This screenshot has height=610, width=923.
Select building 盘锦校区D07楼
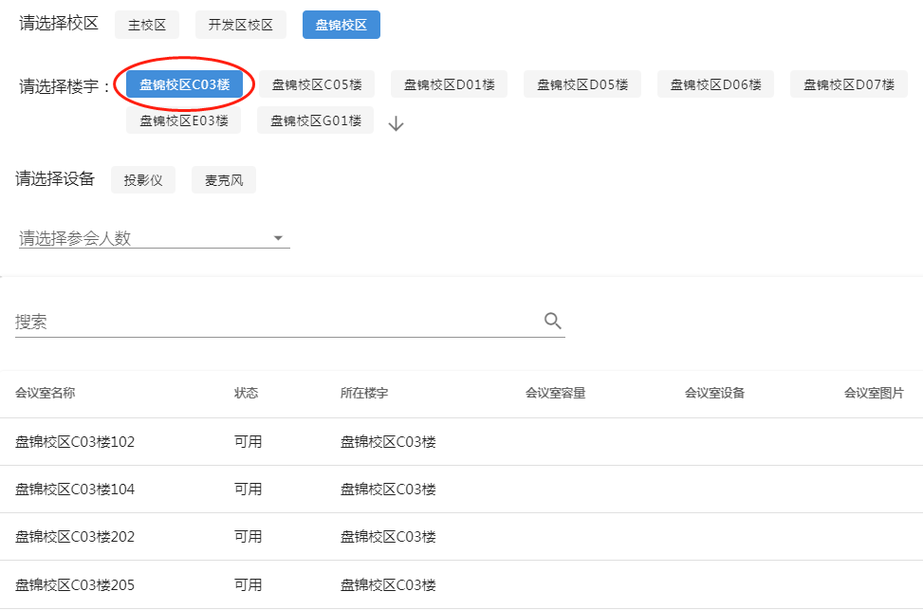point(848,84)
